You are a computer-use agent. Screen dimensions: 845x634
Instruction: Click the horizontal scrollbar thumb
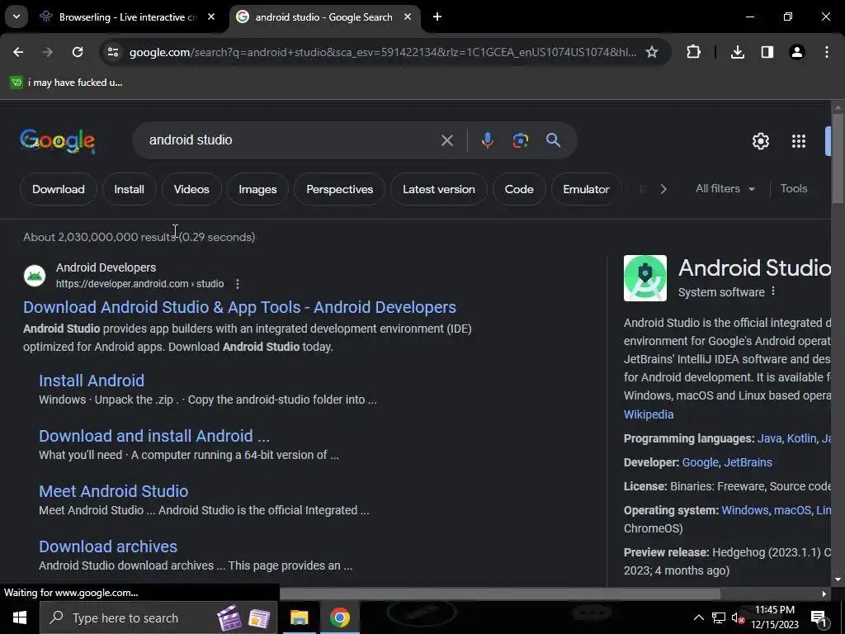point(499,594)
